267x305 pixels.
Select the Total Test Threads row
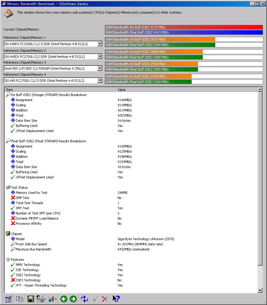(131, 203)
